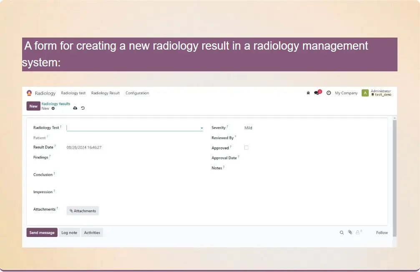Click the Radiology app logo icon
Image resolution: width=420 pixels, height=272 pixels.
pos(29,93)
